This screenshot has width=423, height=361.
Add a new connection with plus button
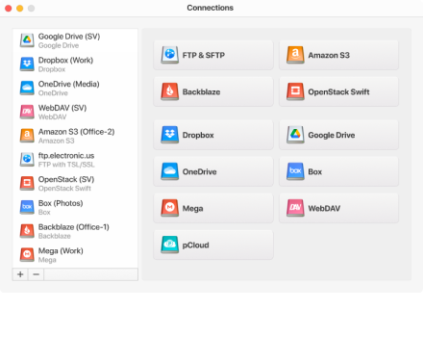20,274
